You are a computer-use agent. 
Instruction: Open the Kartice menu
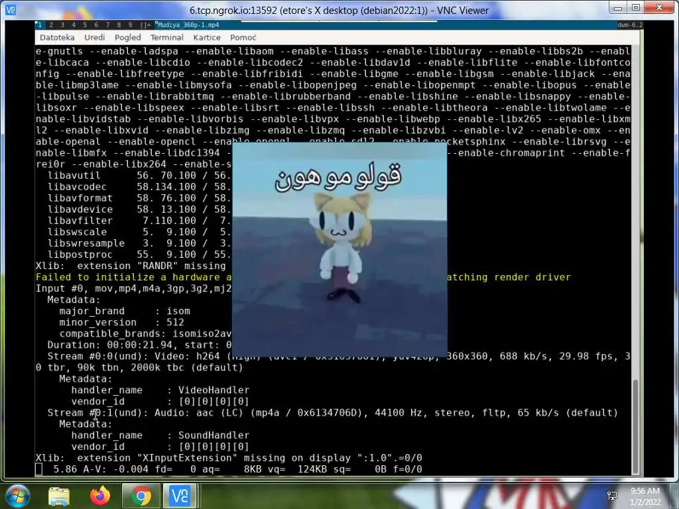point(207,38)
